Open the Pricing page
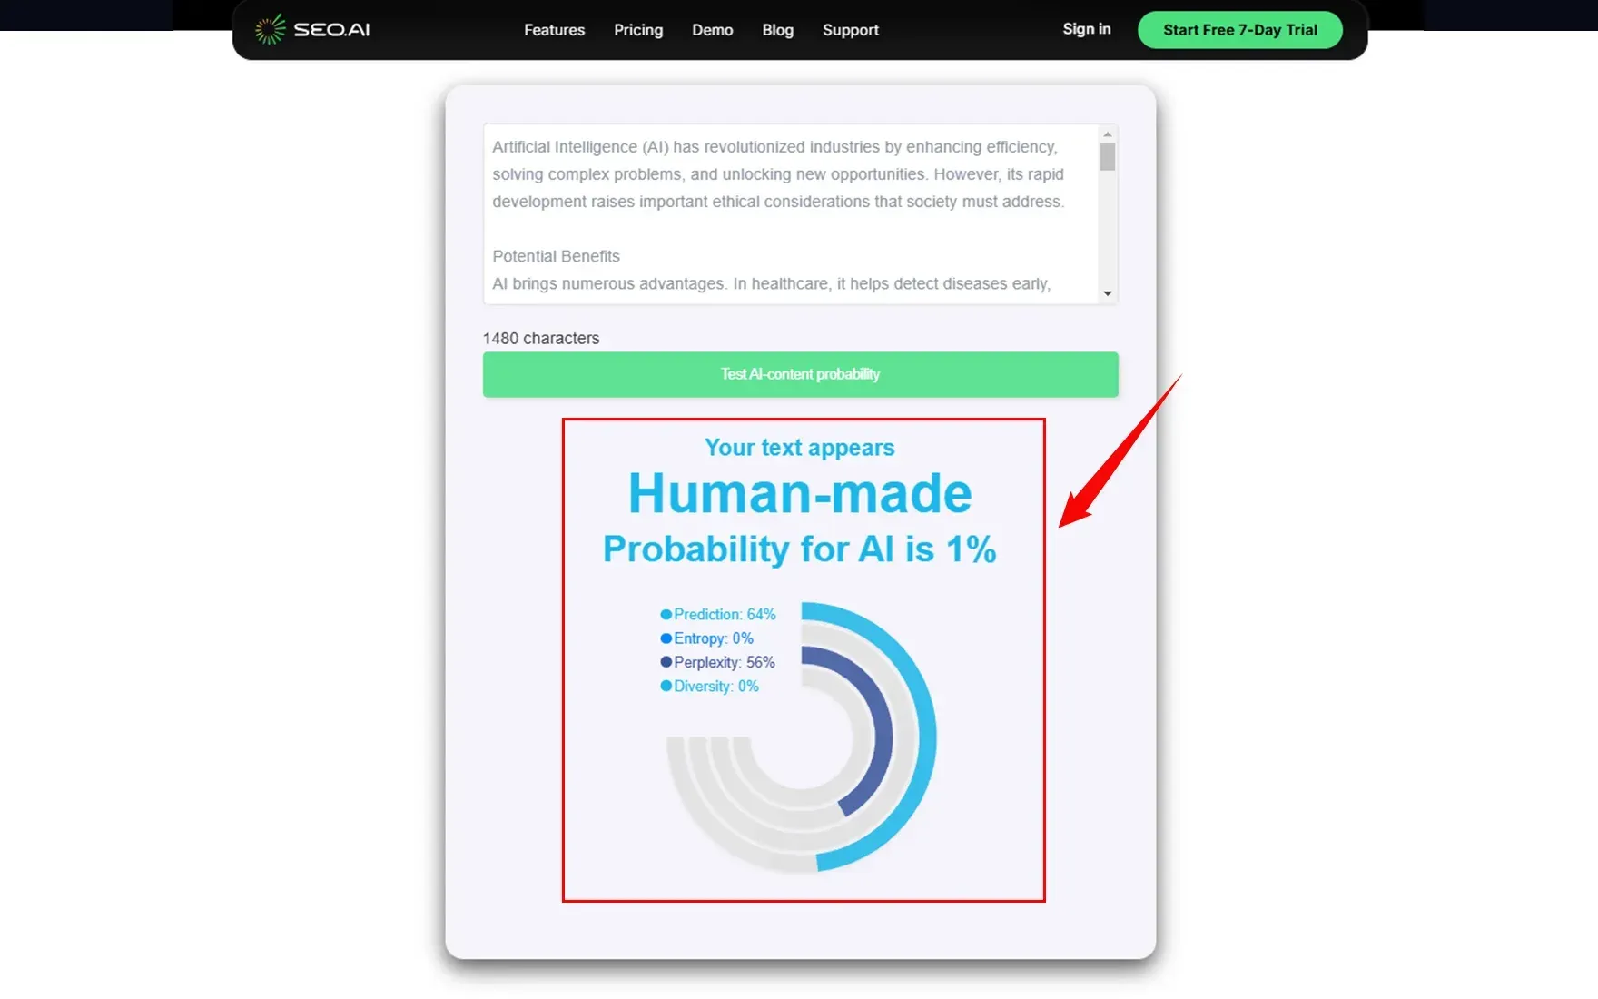 pos(638,29)
